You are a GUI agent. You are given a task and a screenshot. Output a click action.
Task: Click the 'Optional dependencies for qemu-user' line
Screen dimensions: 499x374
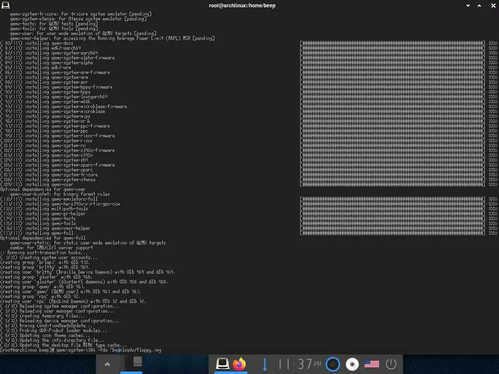click(x=43, y=189)
